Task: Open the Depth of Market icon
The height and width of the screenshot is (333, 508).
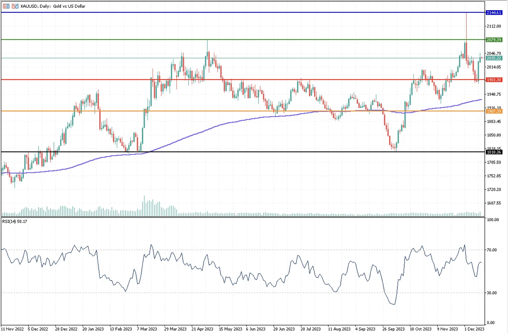Action: 15,6
